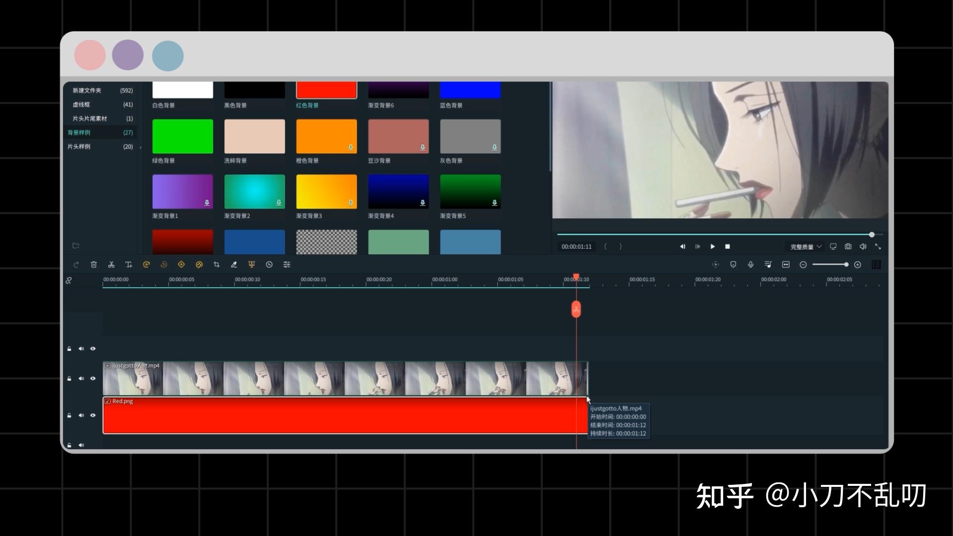This screenshot has height=536, width=953.
Task: Click the playhead scissors split button
Action: coord(576,309)
